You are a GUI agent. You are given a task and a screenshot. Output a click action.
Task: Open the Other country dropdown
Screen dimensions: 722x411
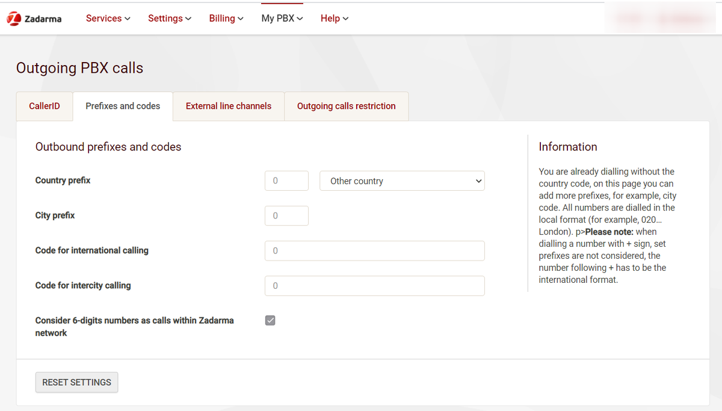click(x=402, y=181)
